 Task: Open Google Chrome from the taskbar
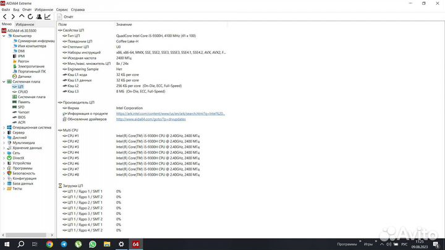[x=49, y=244]
